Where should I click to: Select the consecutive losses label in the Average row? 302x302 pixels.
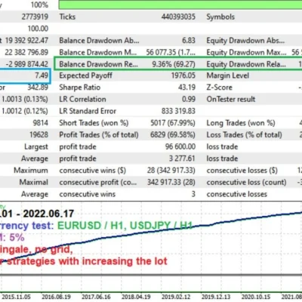(237, 194)
